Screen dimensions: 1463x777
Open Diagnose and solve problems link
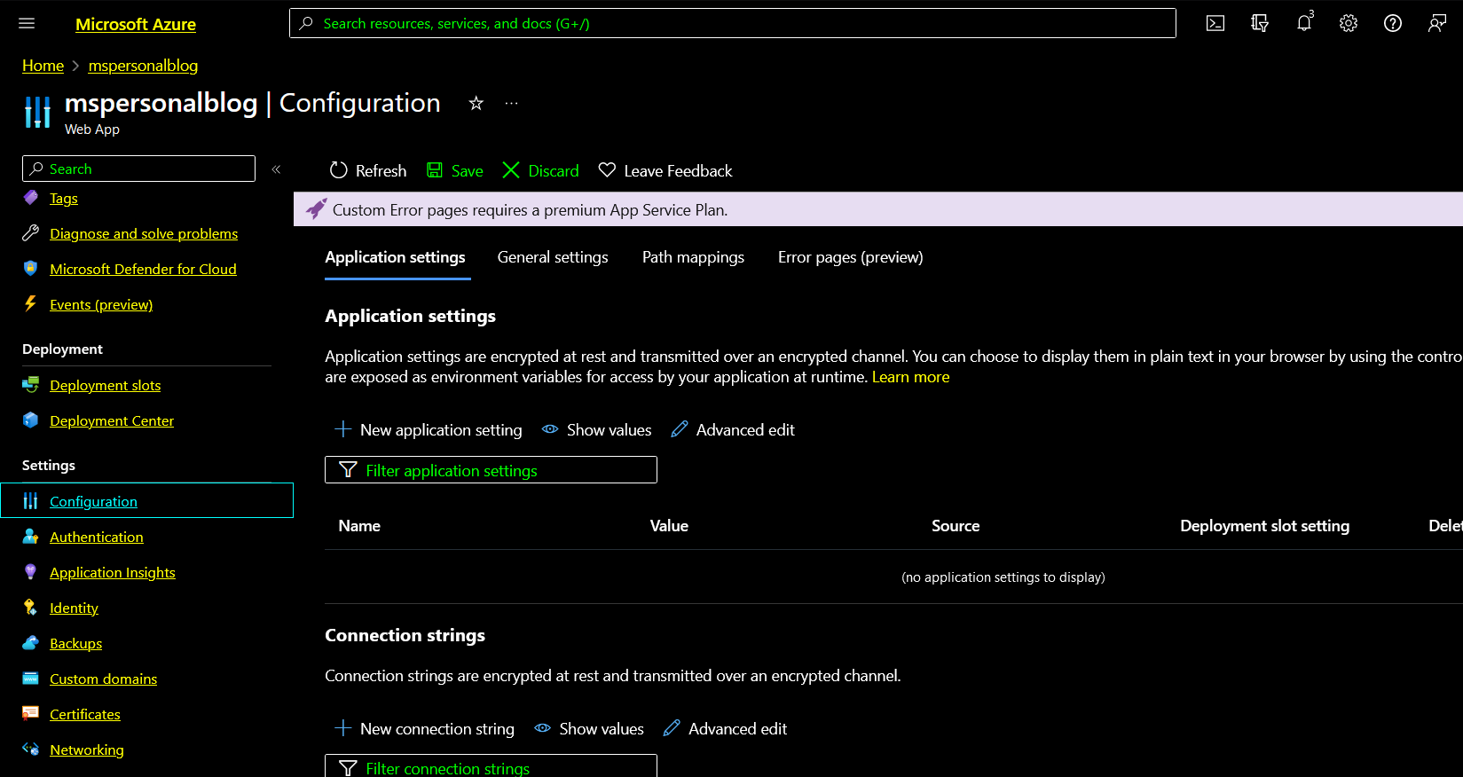pos(144,233)
